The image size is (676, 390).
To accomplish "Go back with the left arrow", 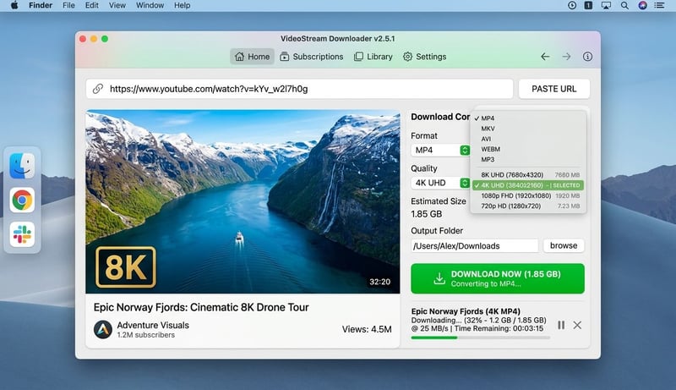I will (x=545, y=57).
